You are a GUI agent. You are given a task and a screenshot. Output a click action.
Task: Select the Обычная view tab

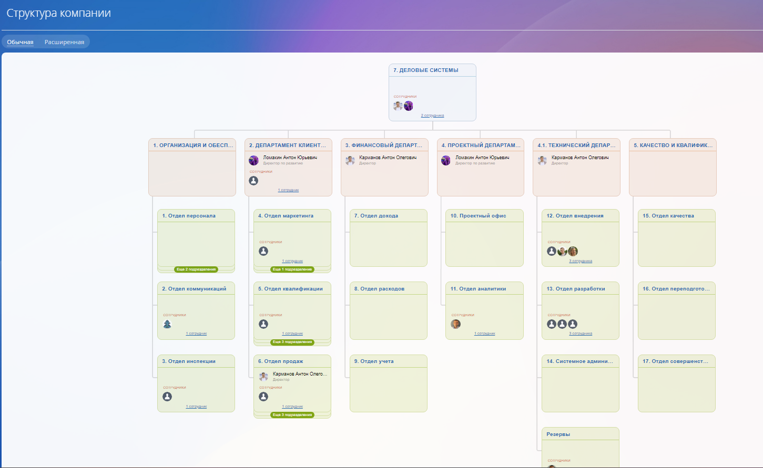click(x=20, y=42)
